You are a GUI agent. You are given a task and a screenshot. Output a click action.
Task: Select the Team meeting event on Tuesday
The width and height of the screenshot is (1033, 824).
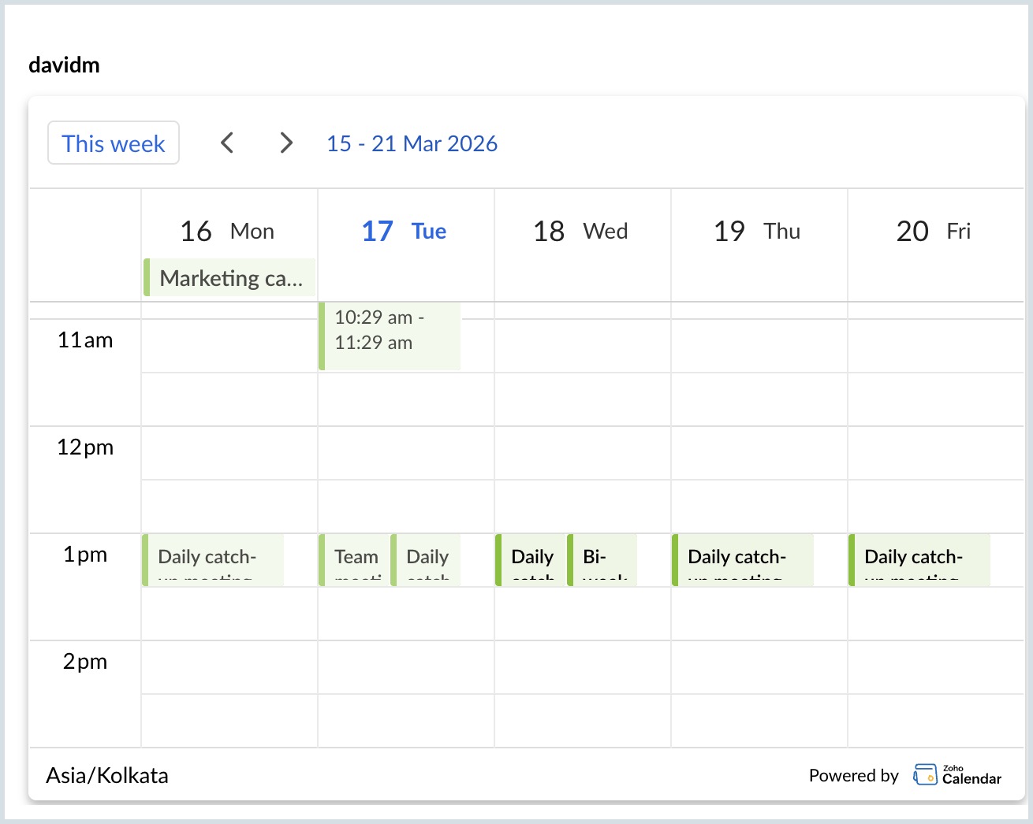tap(355, 560)
